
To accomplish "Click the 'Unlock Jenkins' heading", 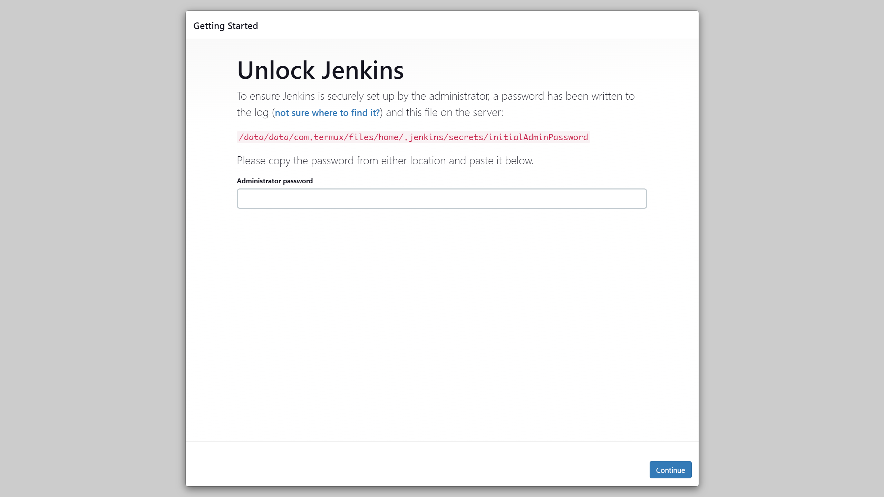I will [x=320, y=70].
